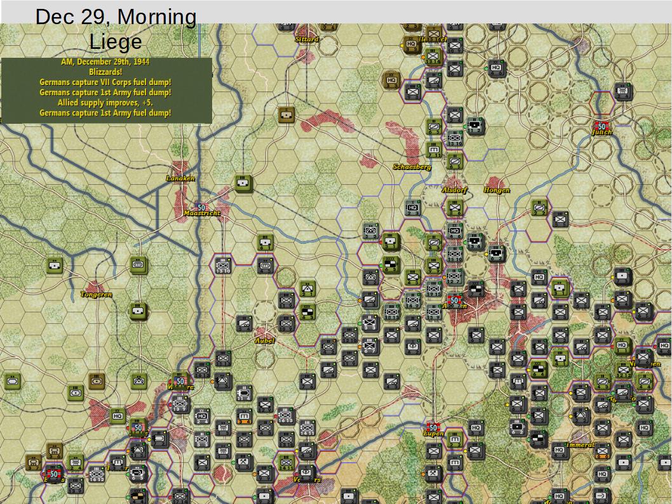Select the dark counter northeast of Julich
Screen dimensions: 672x504
tap(624, 91)
